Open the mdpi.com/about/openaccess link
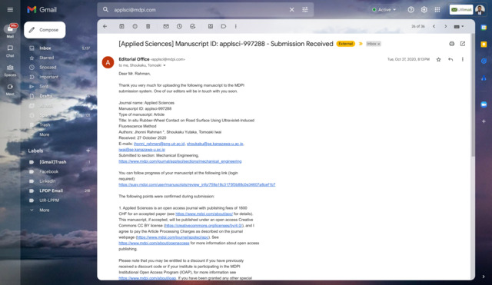 154,244
